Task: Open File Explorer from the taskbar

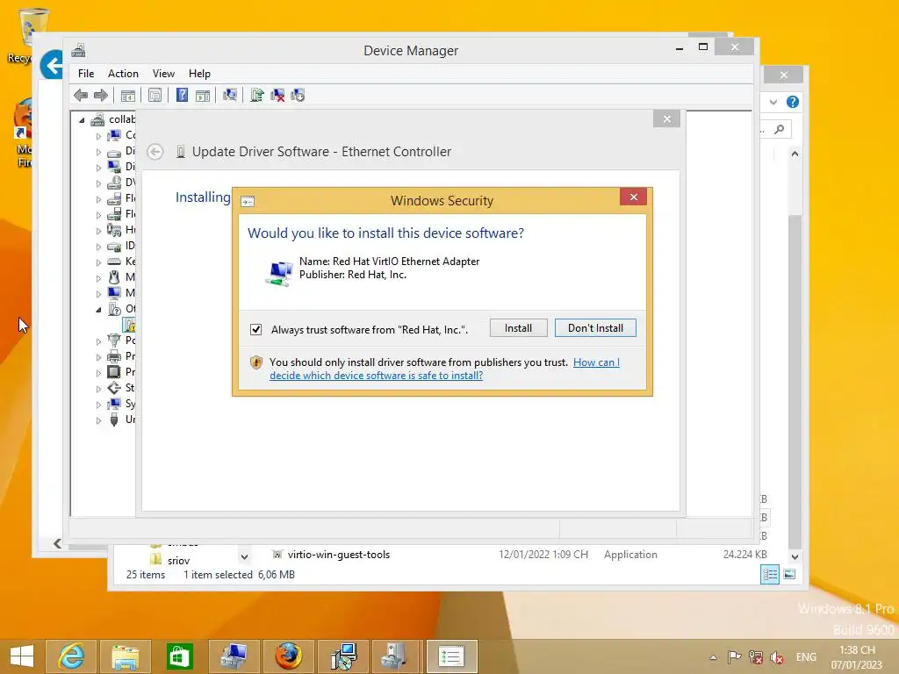Action: (126, 656)
